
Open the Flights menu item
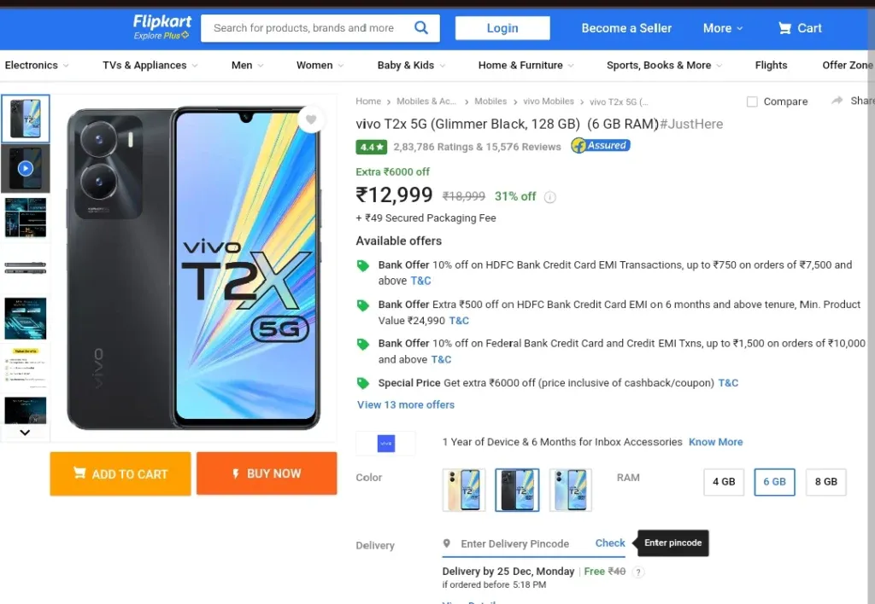click(771, 65)
